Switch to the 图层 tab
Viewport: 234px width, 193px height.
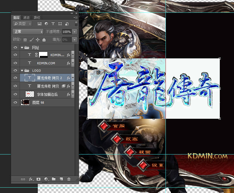(x=16, y=18)
